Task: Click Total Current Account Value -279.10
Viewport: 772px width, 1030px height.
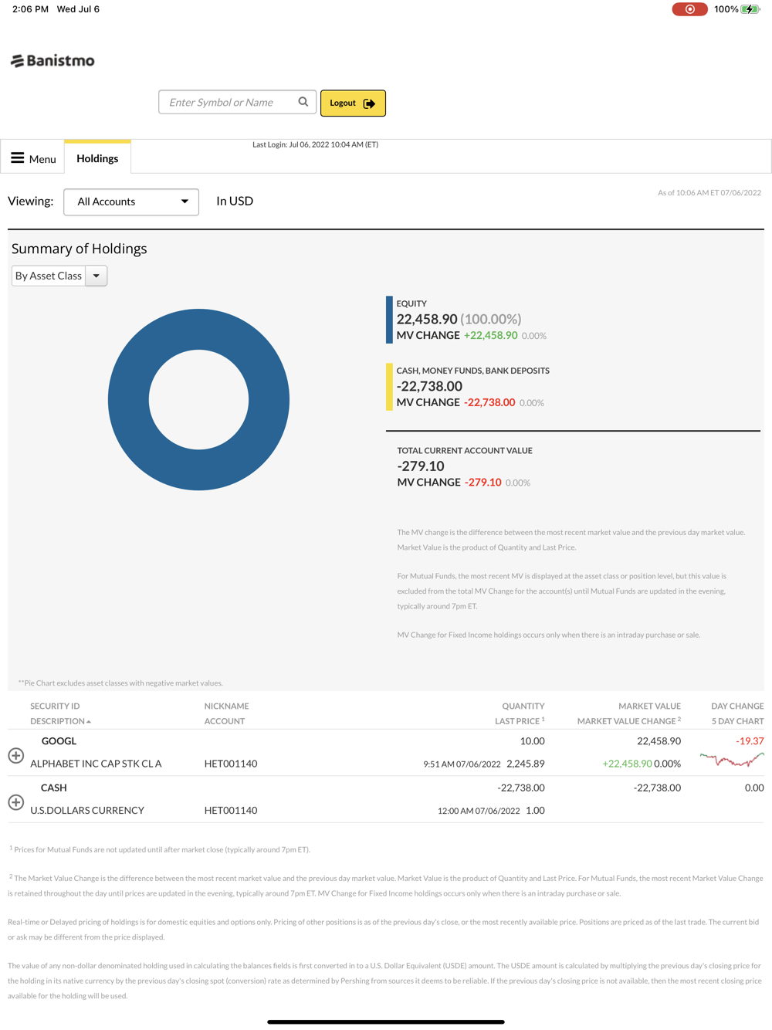Action: [421, 466]
